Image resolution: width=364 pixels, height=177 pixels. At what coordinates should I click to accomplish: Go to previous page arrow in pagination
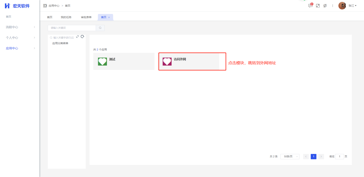306,157
